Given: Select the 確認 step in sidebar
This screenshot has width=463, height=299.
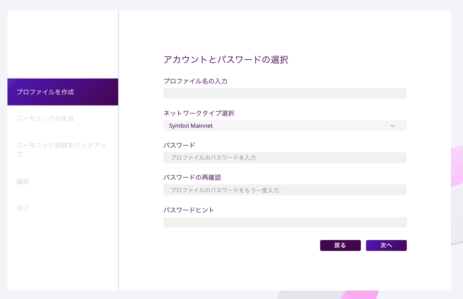Looking at the screenshot, I should (x=23, y=181).
